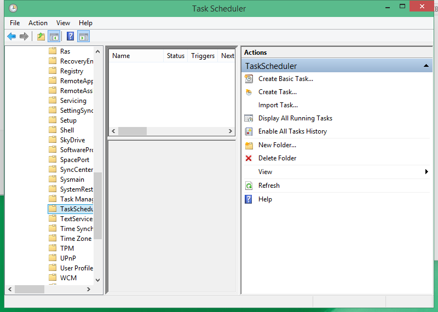
Task: Select the Time Zone folder in tree
Action: pyautogui.click(x=76, y=238)
